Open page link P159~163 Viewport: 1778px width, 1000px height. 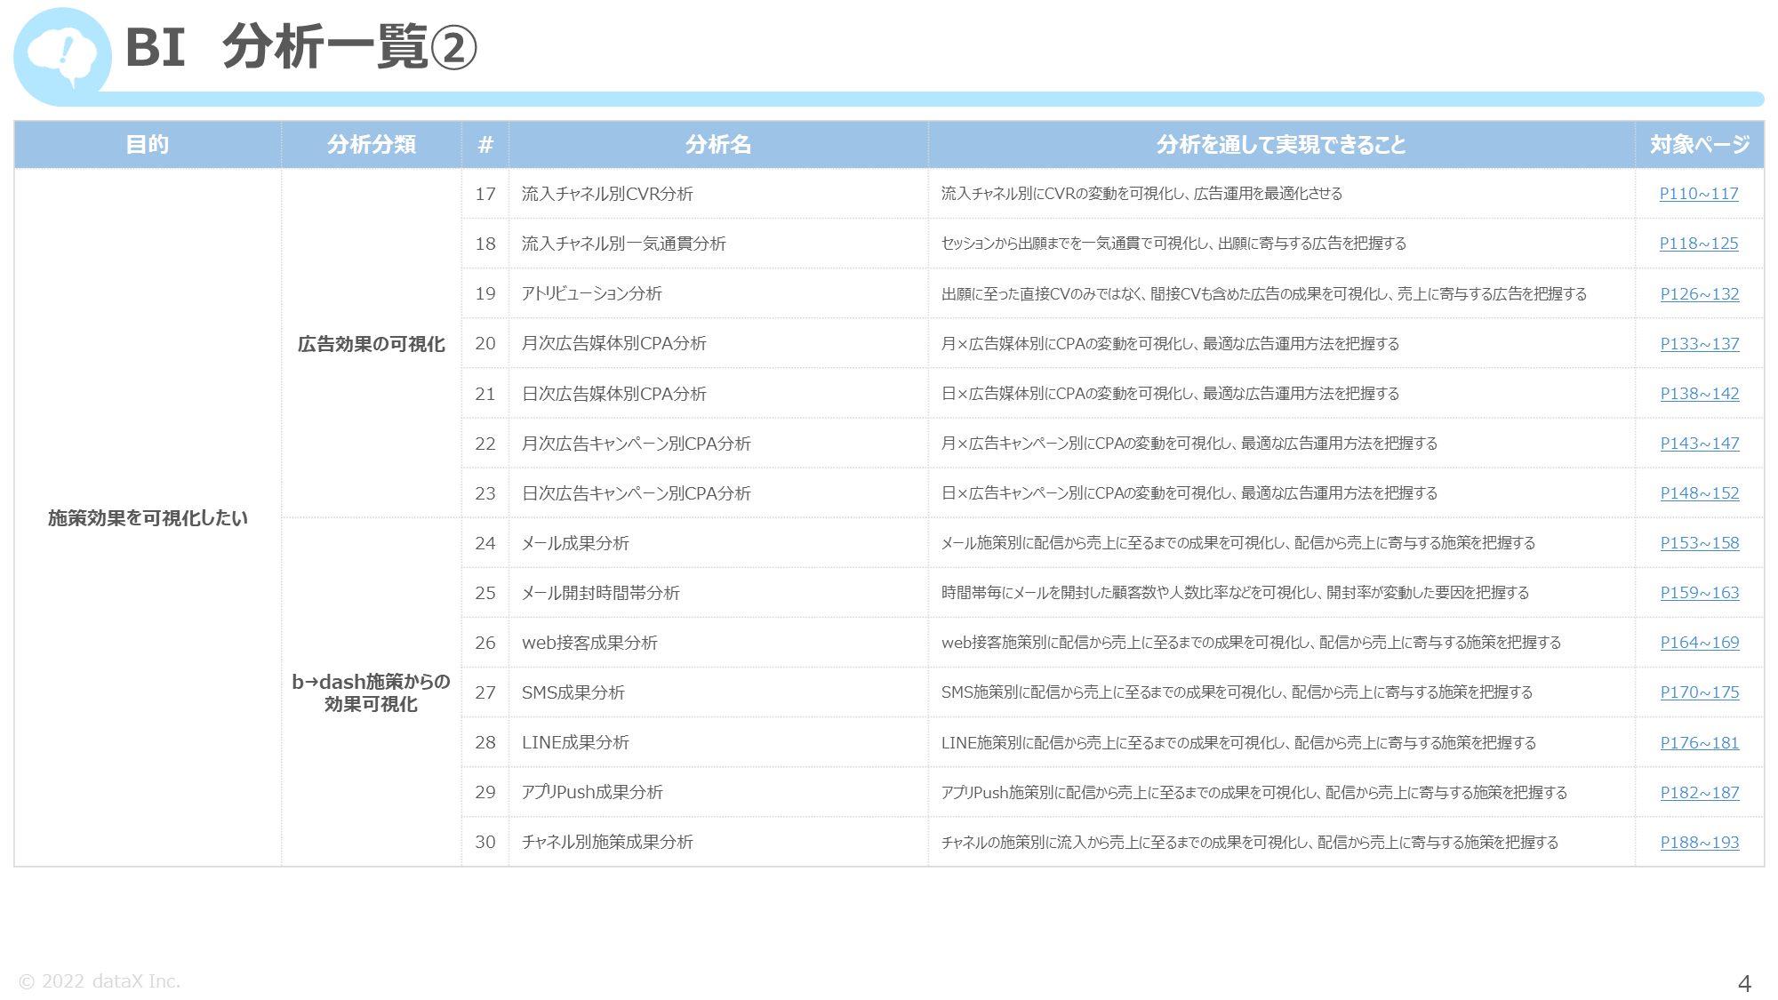tap(1700, 593)
